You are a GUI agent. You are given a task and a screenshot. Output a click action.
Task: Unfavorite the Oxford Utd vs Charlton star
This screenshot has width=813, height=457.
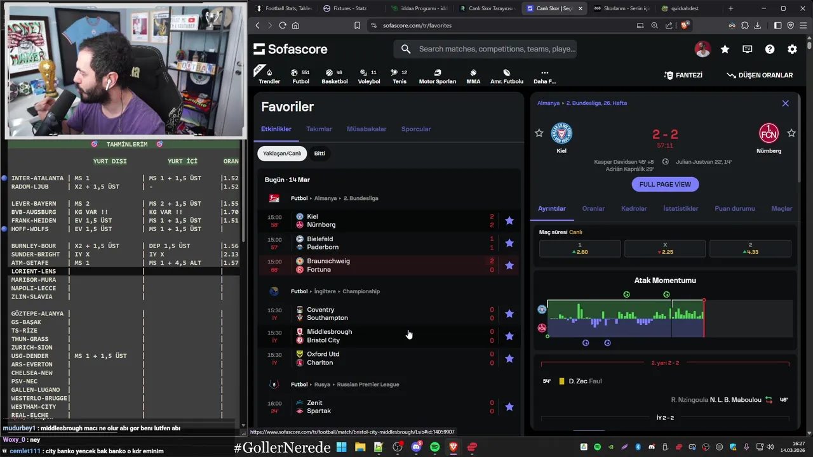[509, 358]
